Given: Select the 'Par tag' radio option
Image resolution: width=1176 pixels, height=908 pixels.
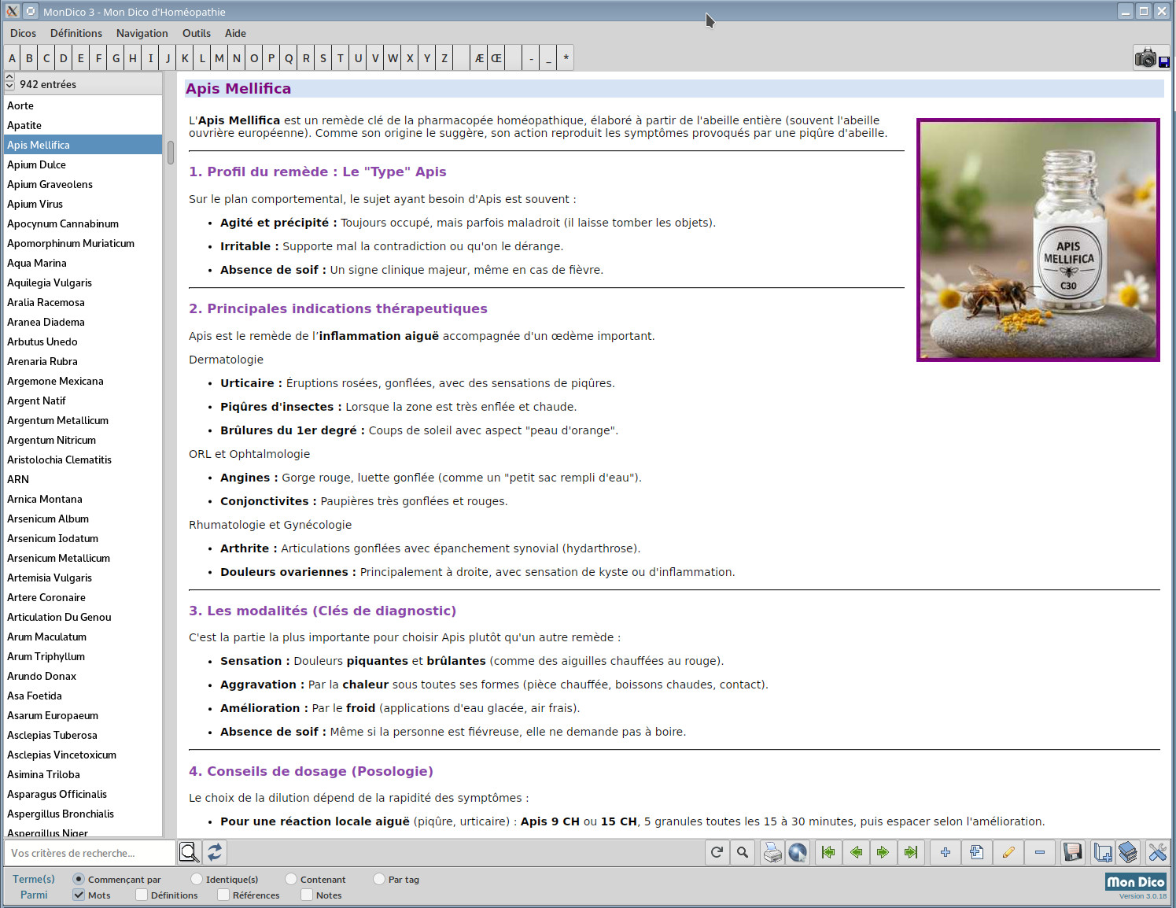Looking at the screenshot, I should 379,879.
